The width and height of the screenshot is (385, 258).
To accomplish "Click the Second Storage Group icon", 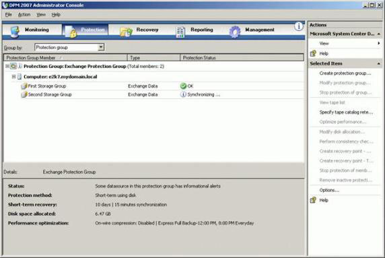I will [24, 94].
